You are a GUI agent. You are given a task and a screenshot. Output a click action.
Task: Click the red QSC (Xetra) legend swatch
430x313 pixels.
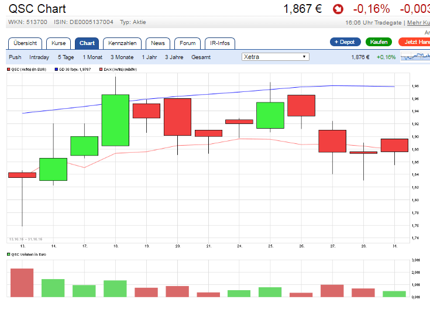9,70
